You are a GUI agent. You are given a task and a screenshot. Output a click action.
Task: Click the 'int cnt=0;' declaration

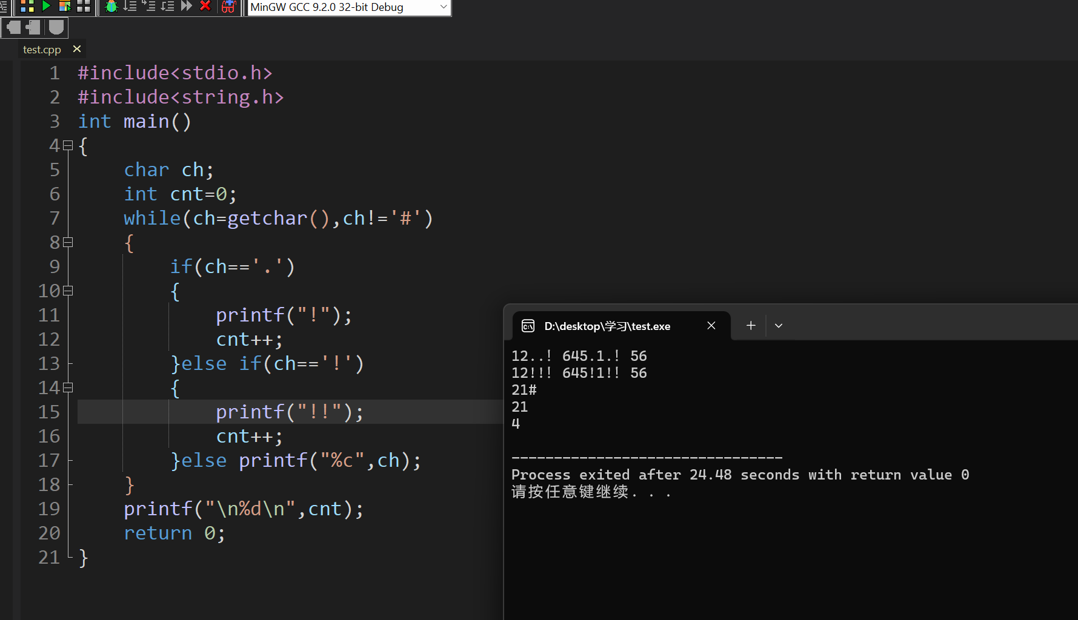pos(181,194)
